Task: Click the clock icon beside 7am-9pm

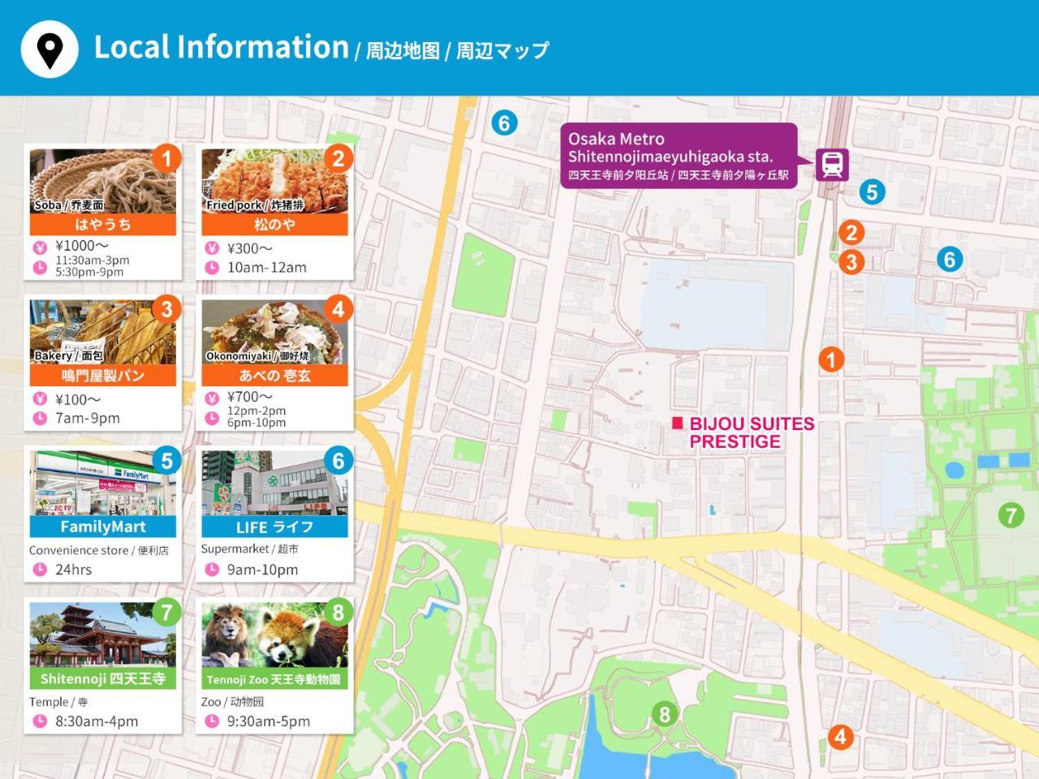Action: point(40,419)
